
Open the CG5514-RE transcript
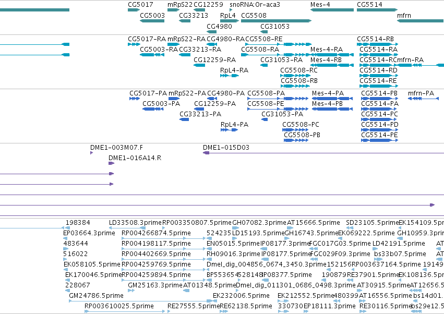tap(379, 86)
